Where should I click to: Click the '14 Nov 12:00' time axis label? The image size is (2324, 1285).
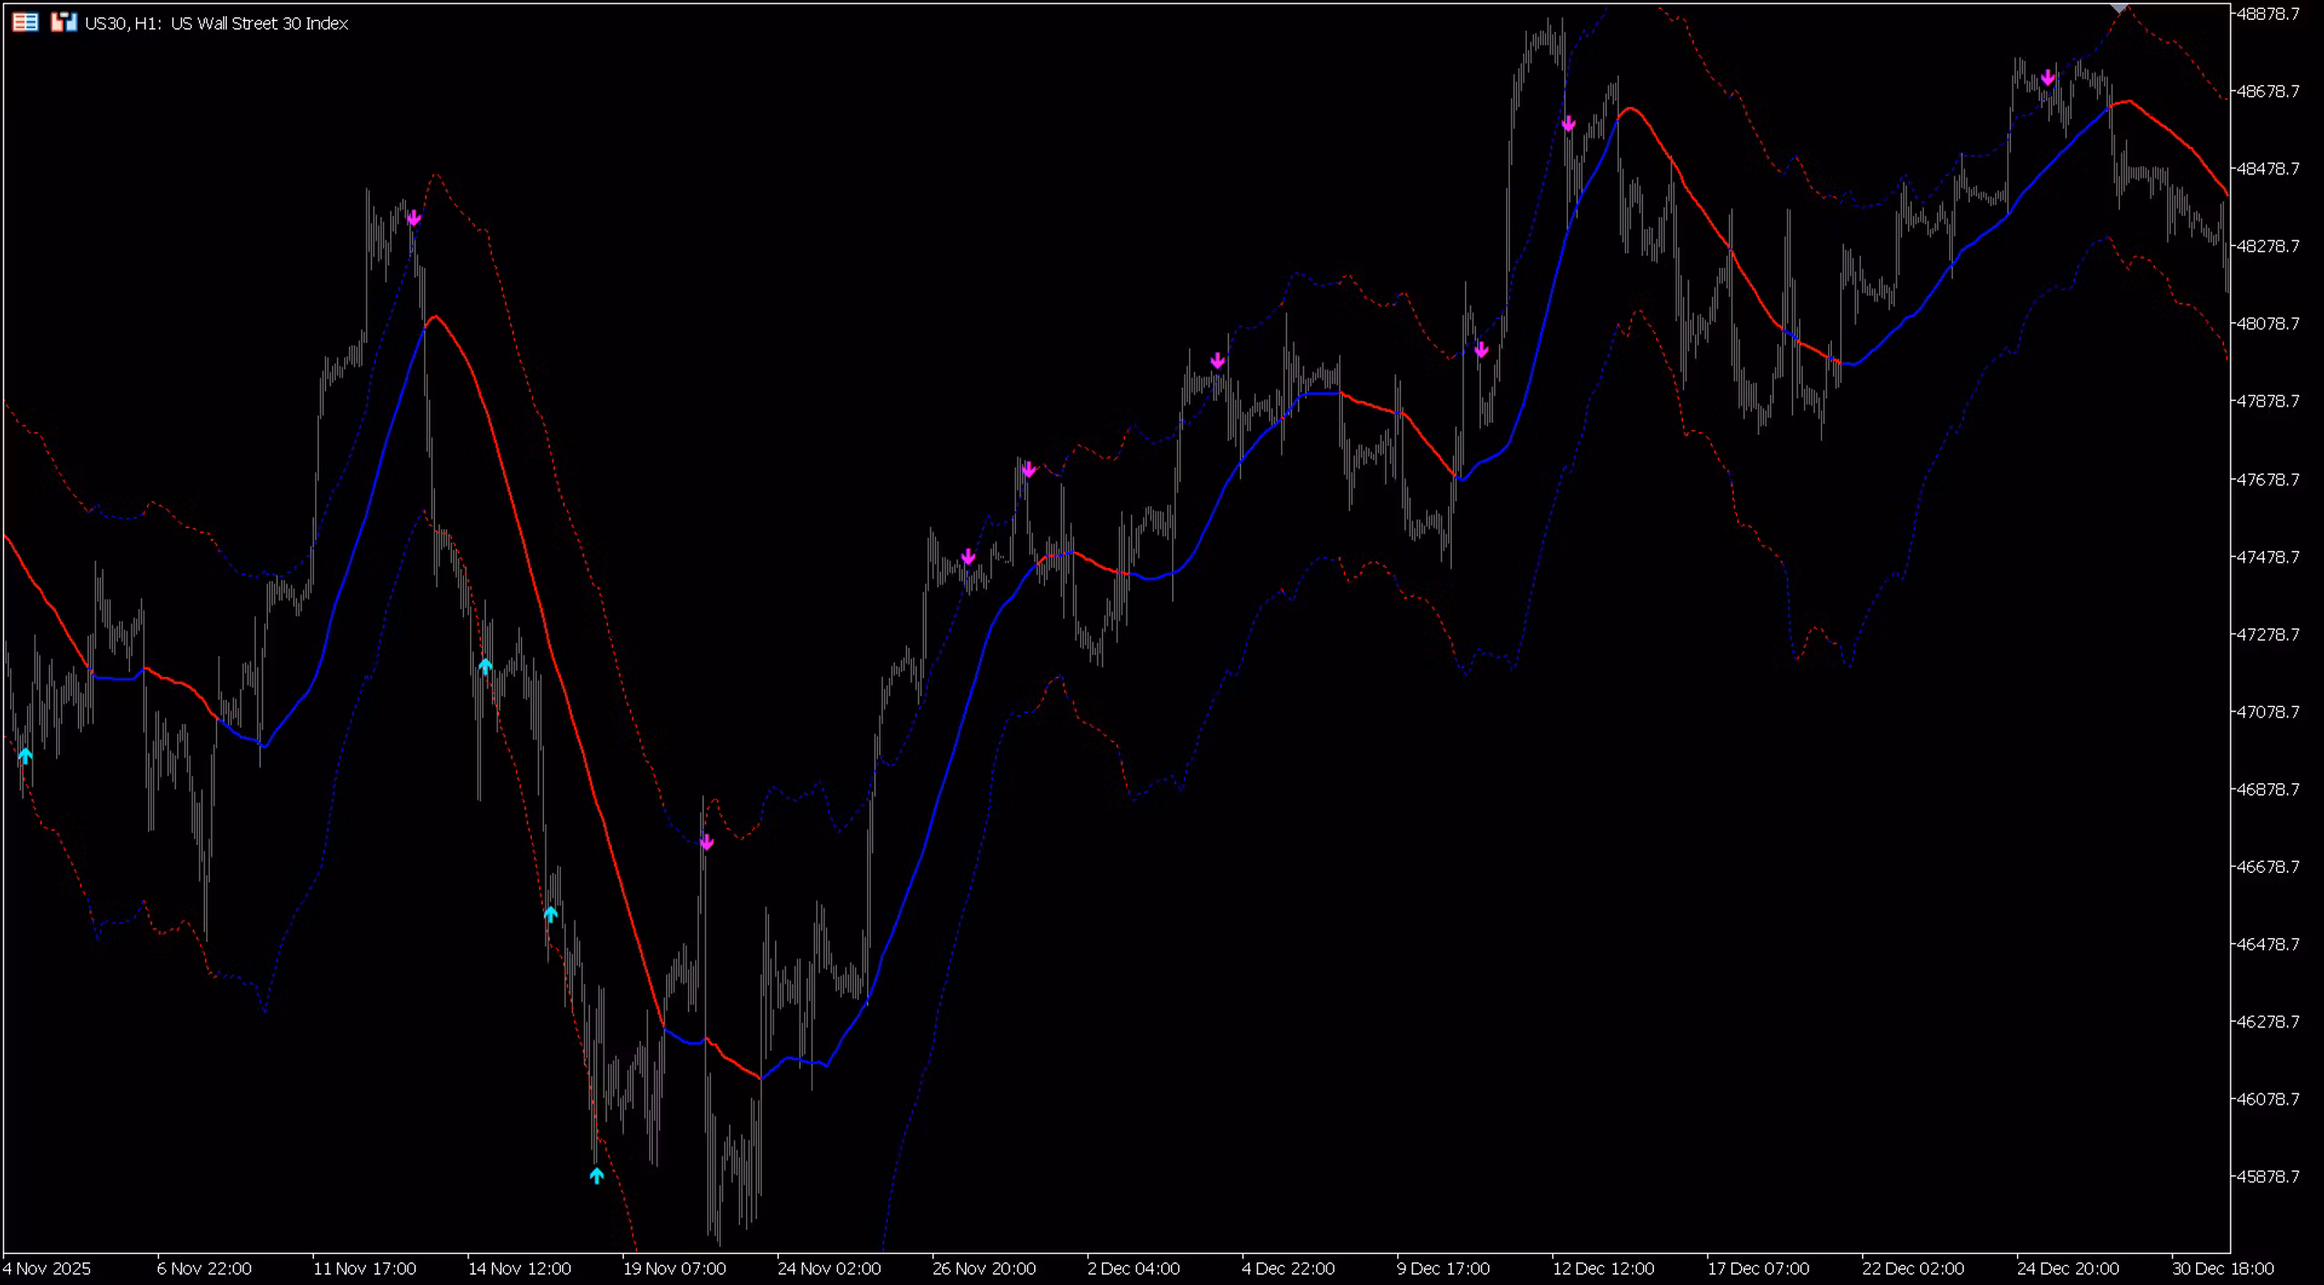point(519,1269)
